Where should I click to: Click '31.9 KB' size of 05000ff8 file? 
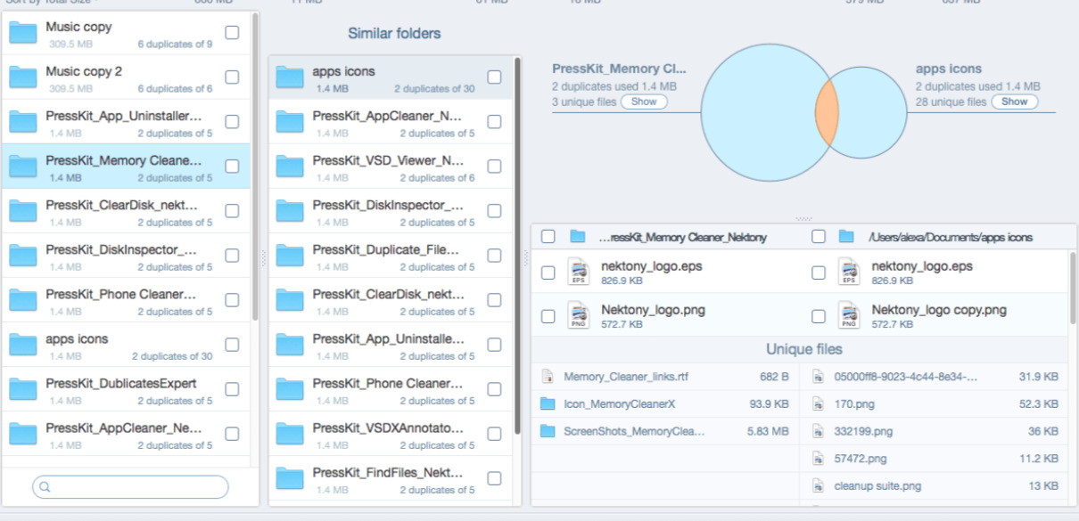(x=1039, y=377)
